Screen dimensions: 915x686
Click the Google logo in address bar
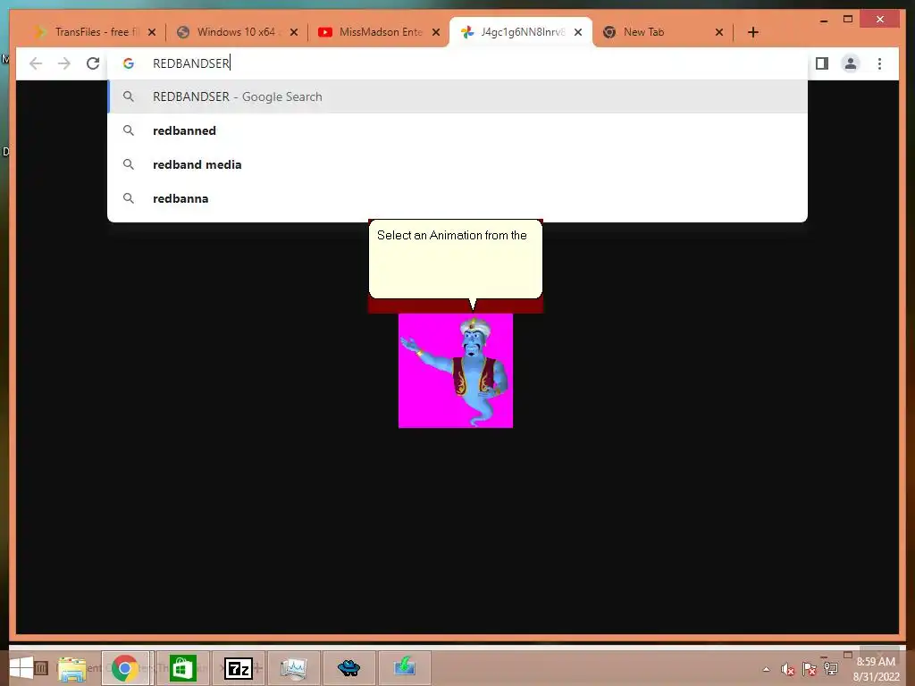pyautogui.click(x=129, y=63)
